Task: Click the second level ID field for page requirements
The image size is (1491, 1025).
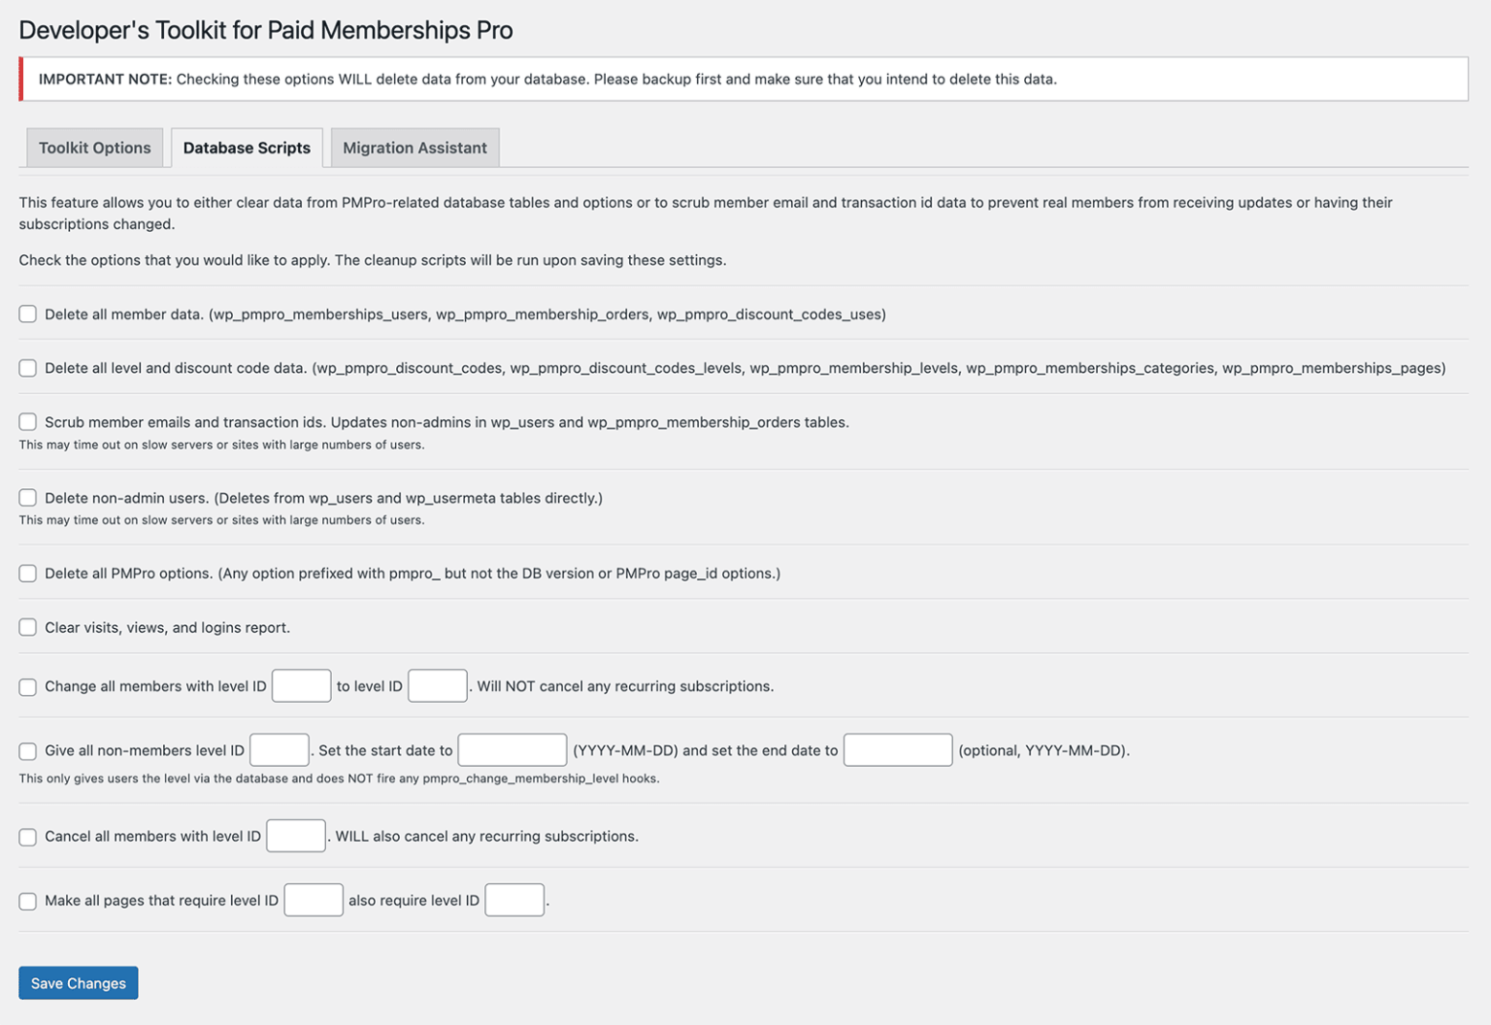Action: pyautogui.click(x=514, y=900)
